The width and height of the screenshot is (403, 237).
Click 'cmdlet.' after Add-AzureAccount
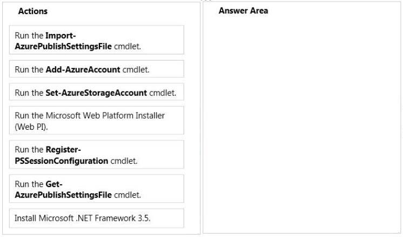click(136, 69)
